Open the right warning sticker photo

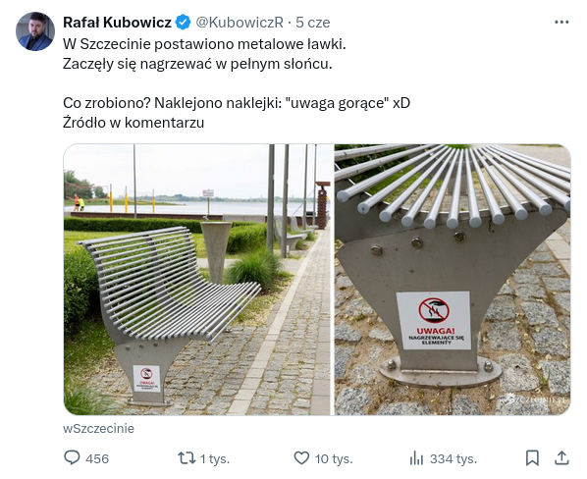point(453,280)
